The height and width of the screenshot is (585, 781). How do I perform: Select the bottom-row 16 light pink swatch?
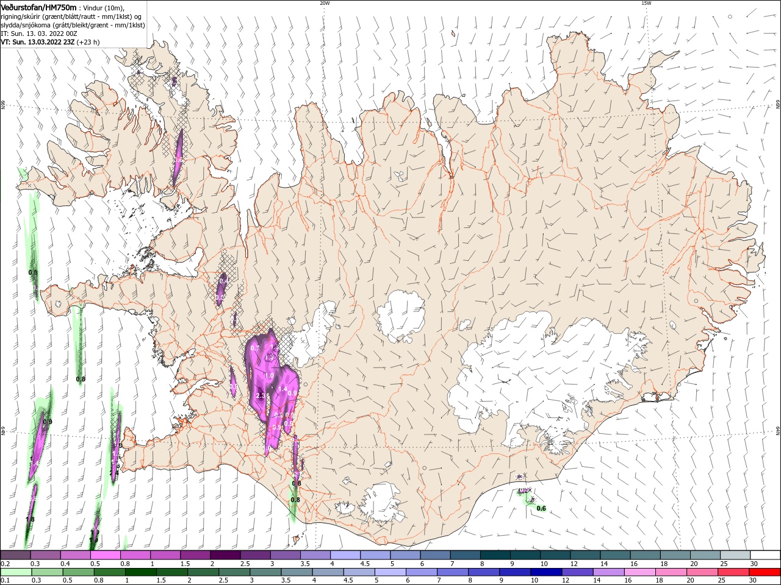pos(639,572)
